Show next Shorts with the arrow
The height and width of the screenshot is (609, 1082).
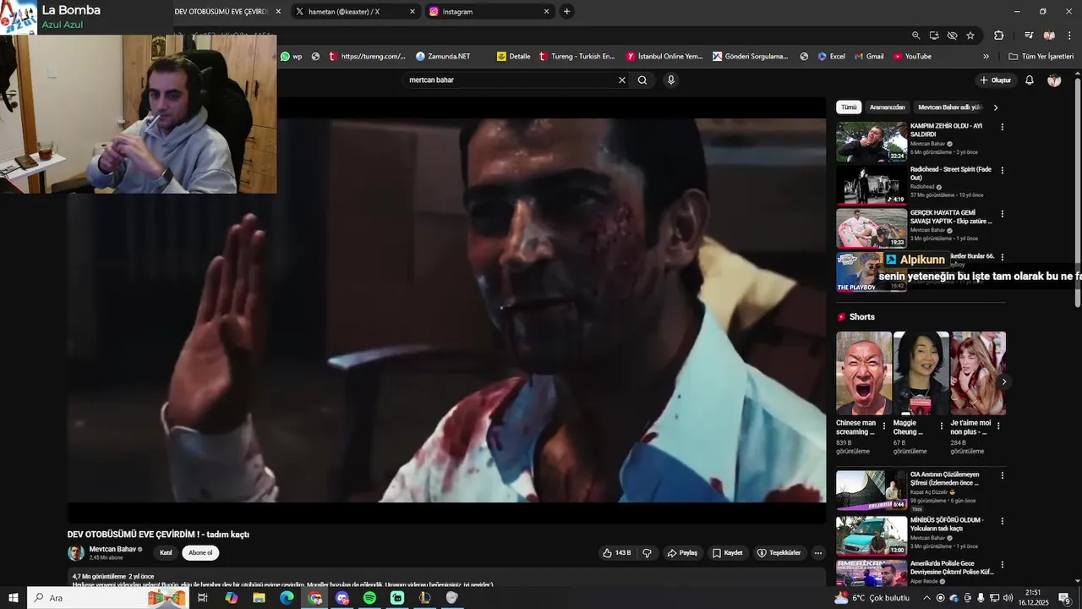pos(1003,382)
